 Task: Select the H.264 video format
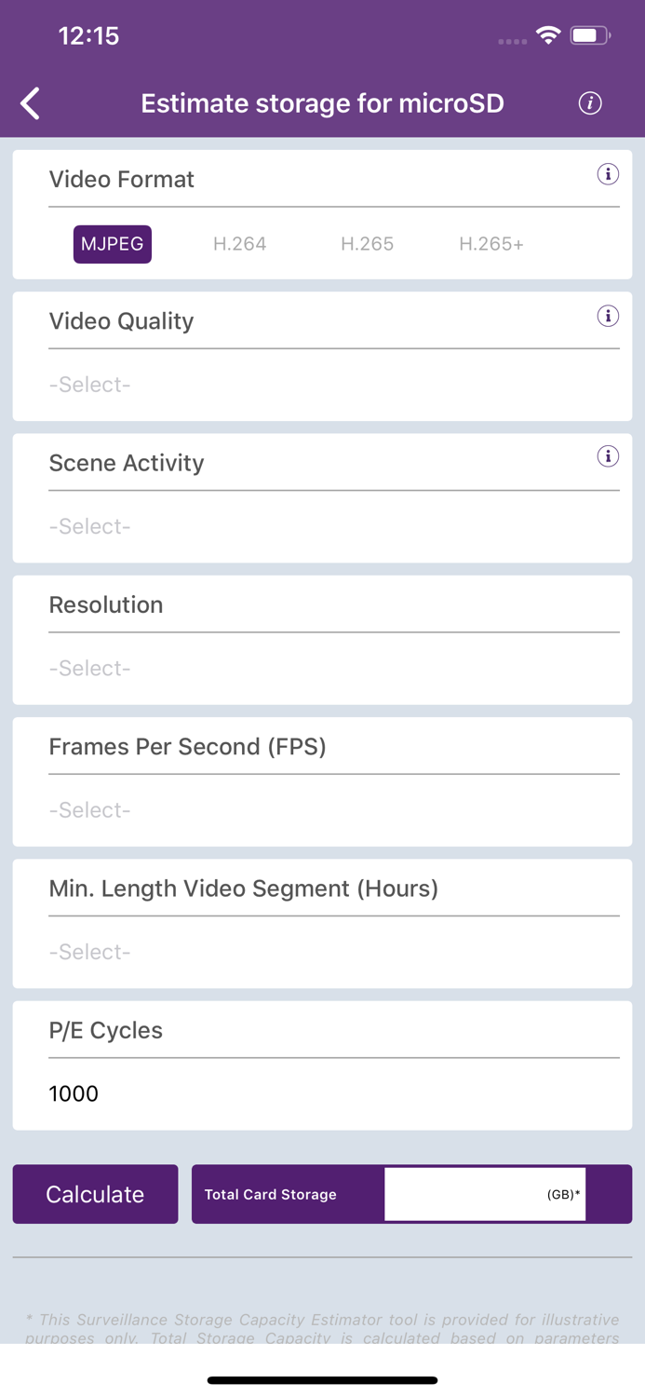tap(239, 244)
